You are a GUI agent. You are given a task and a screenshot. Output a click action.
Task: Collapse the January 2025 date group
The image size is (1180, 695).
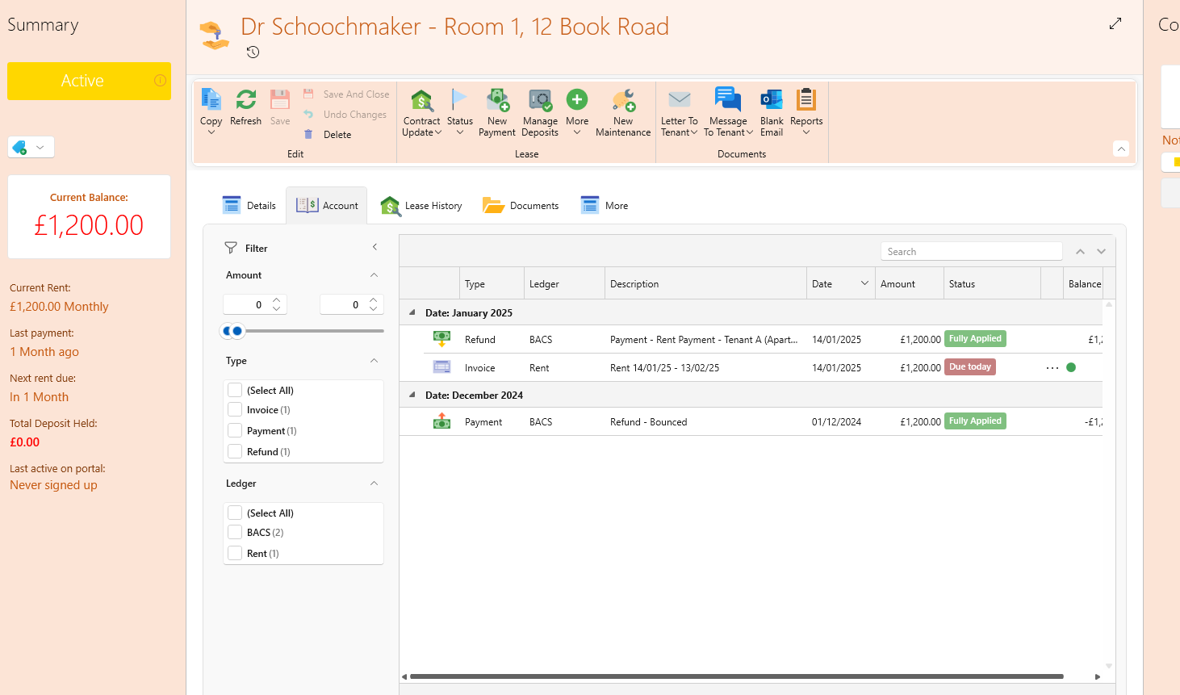click(x=412, y=312)
